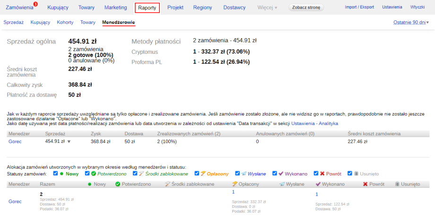This screenshot has height=216, width=435.
Task: Click the red Powrót X icon in table header
Action: click(x=365, y=184)
